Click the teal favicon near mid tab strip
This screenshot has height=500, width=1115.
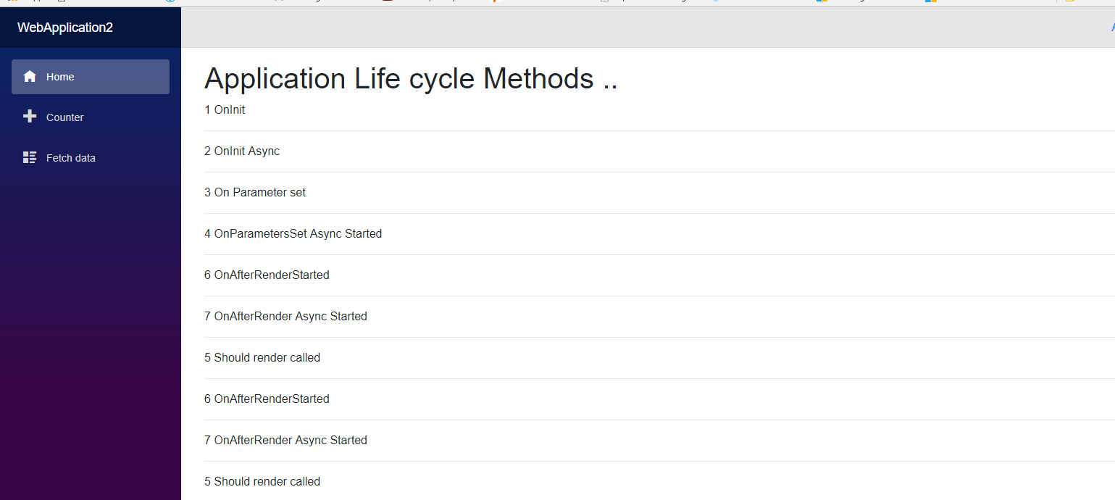(717, 3)
